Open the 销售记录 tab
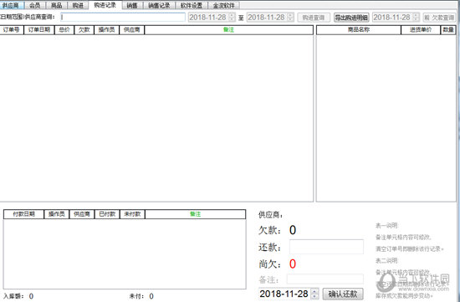 coord(159,5)
